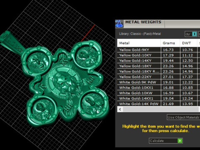Click Library: Classic - (Fast)-Metal label
The width and height of the screenshot is (200, 150).
pos(140,34)
